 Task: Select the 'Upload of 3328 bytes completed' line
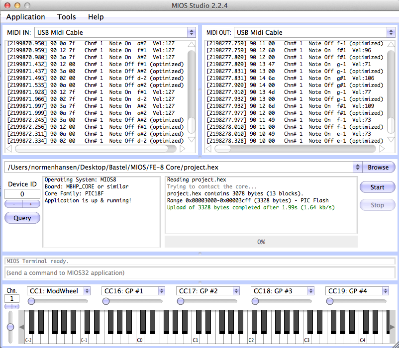[251, 207]
